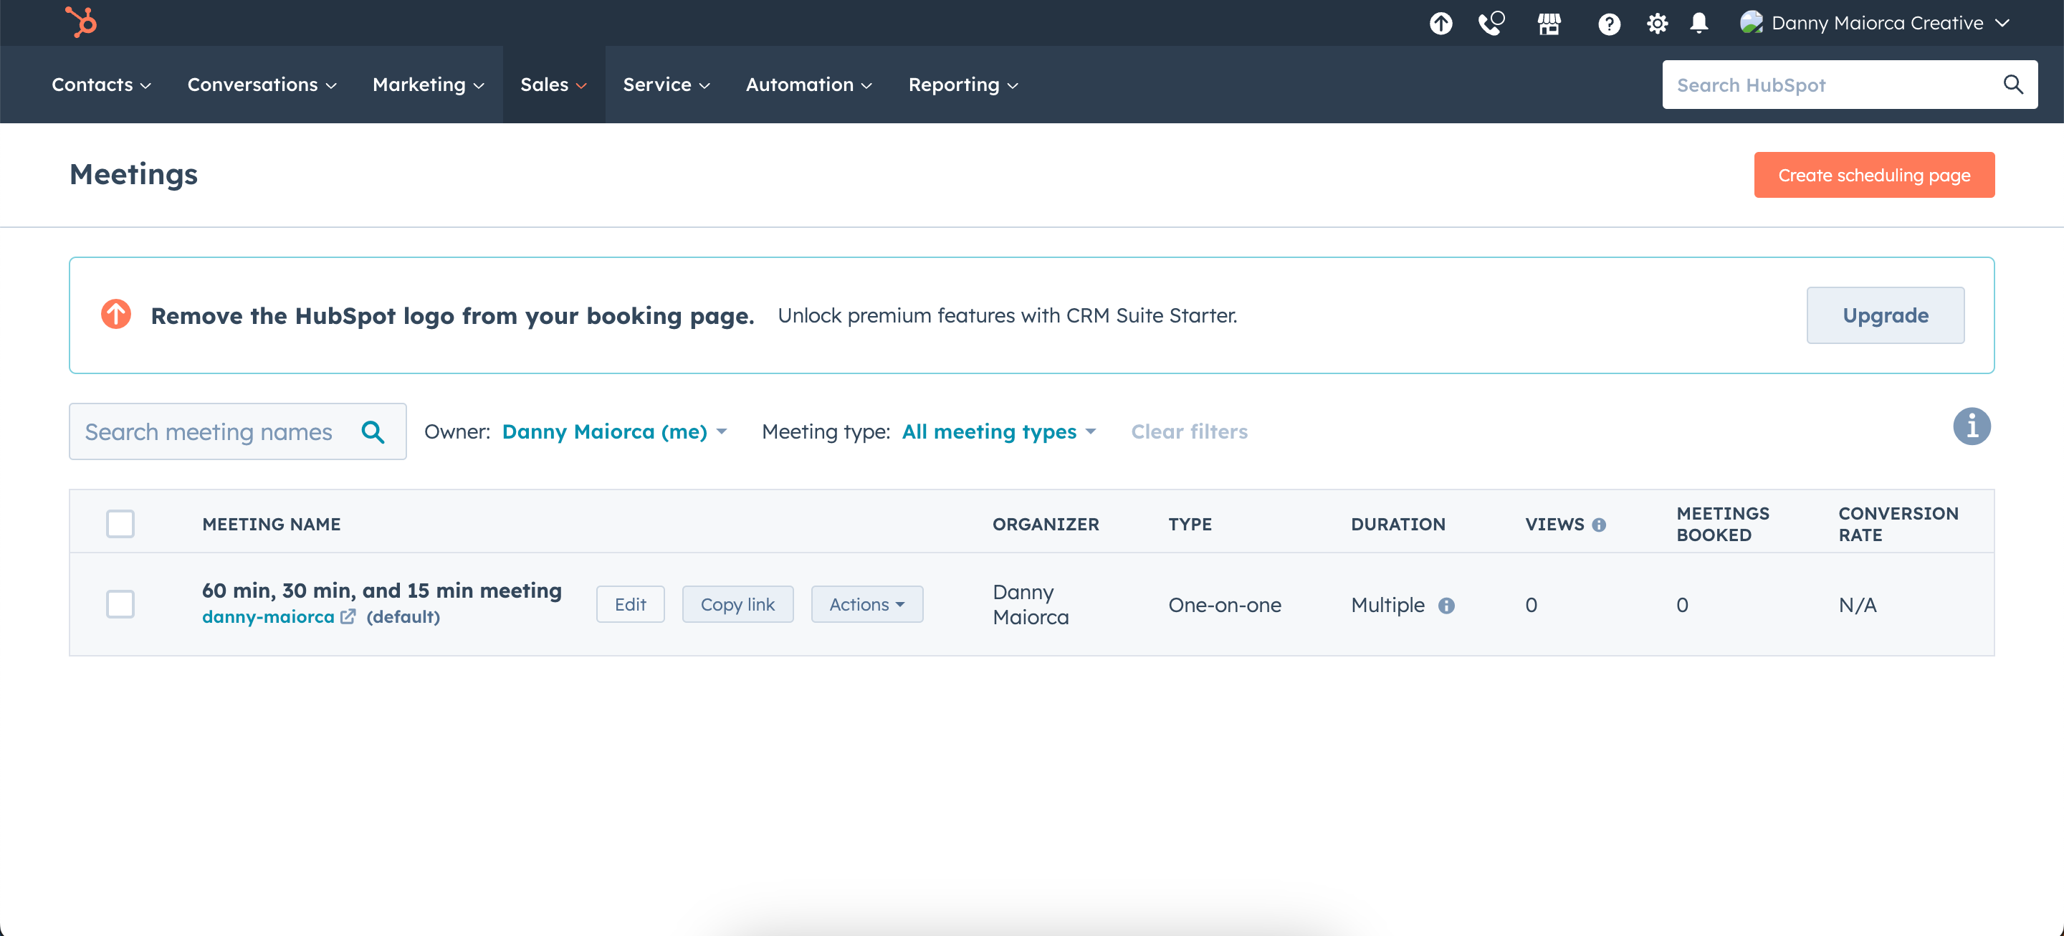The height and width of the screenshot is (936, 2064).
Task: Open the danny-maiorca external link icon
Action: point(348,617)
